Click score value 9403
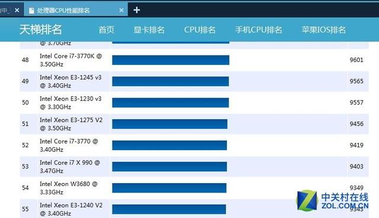 pyautogui.click(x=356, y=167)
